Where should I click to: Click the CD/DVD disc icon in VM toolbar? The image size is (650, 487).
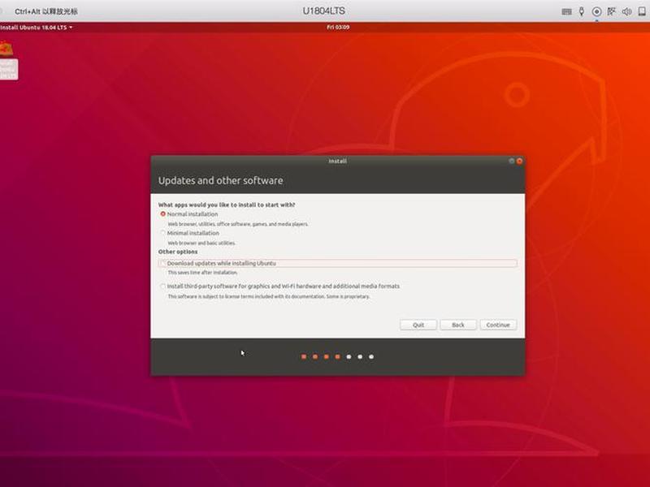click(596, 11)
